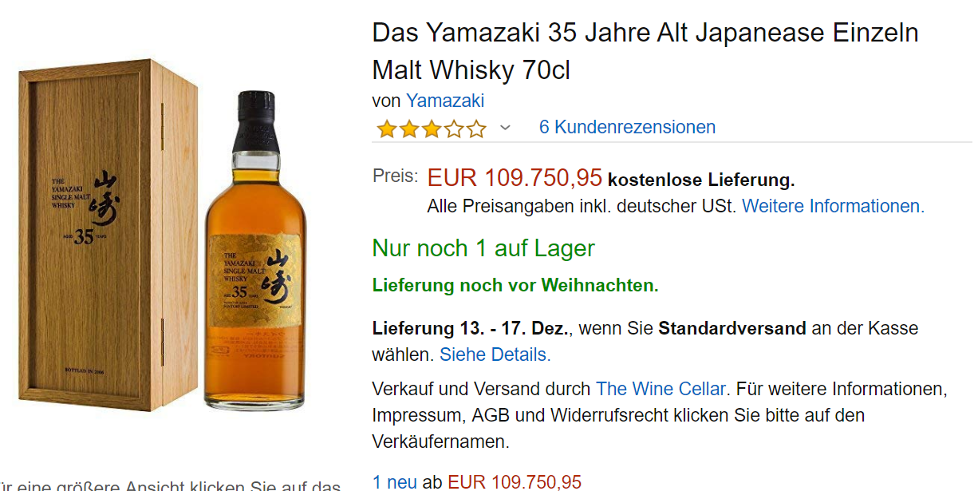The width and height of the screenshot is (978, 491).
Task: Open the 6 Kundenrezensionen reviews link
Action: (627, 127)
